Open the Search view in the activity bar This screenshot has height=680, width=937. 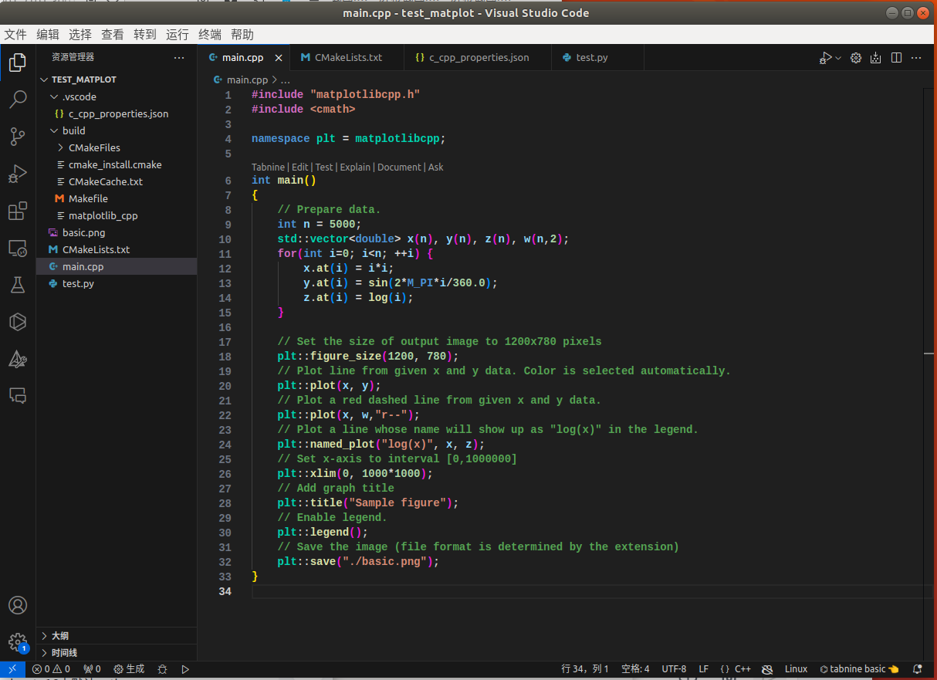(x=17, y=99)
